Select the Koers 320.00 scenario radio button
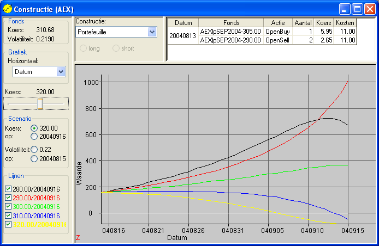The width and height of the screenshot is (379, 246). [x=34, y=128]
